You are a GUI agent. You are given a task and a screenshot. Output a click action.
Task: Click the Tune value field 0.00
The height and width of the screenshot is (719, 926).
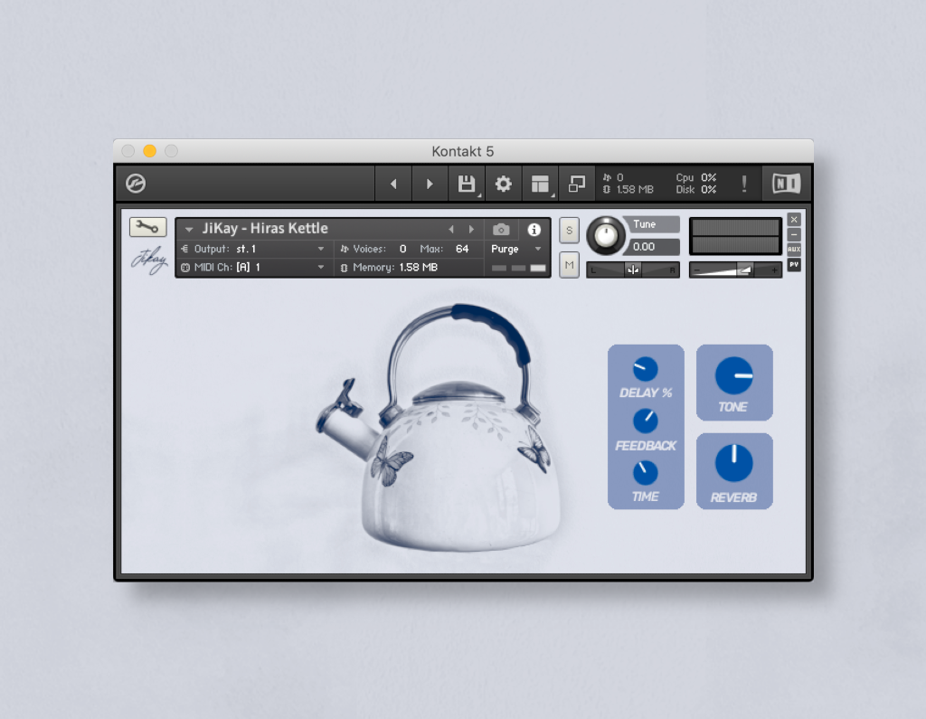[653, 246]
